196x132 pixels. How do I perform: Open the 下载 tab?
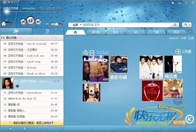(x=156, y=32)
